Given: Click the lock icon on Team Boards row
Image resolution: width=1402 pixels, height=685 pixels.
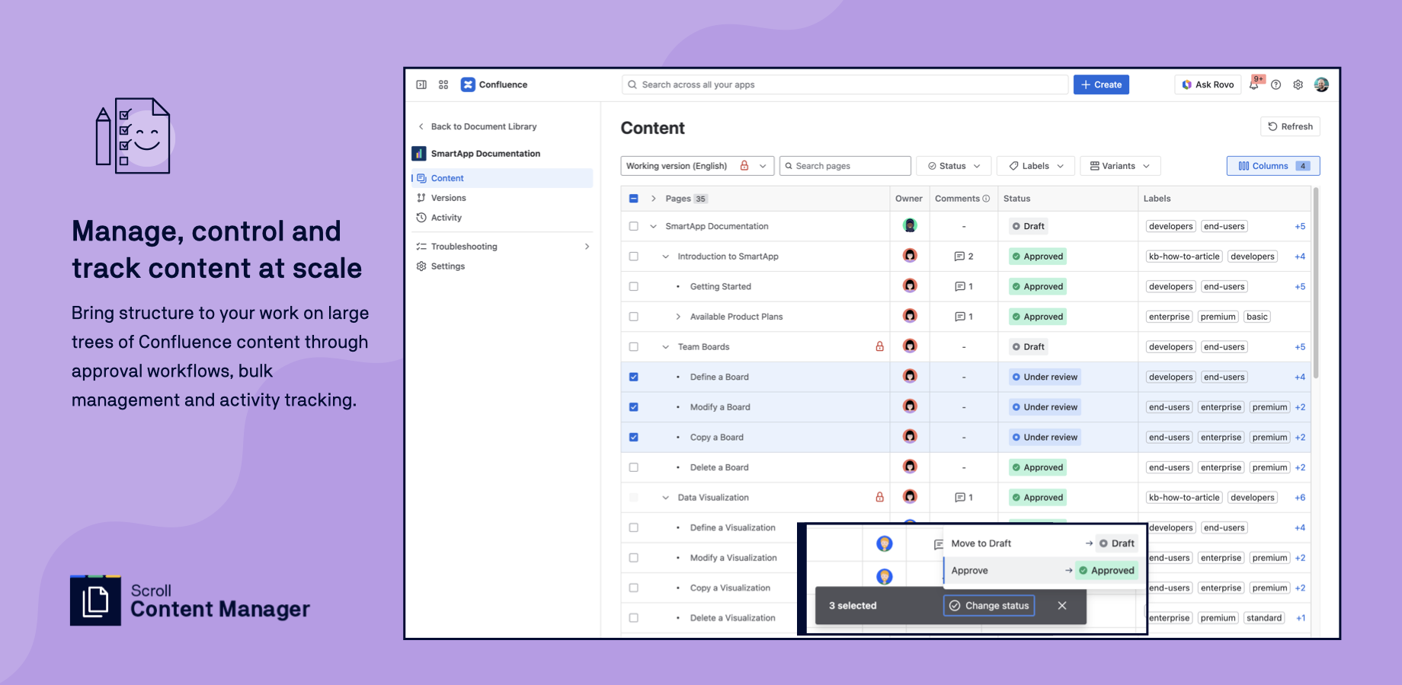Looking at the screenshot, I should 879,346.
